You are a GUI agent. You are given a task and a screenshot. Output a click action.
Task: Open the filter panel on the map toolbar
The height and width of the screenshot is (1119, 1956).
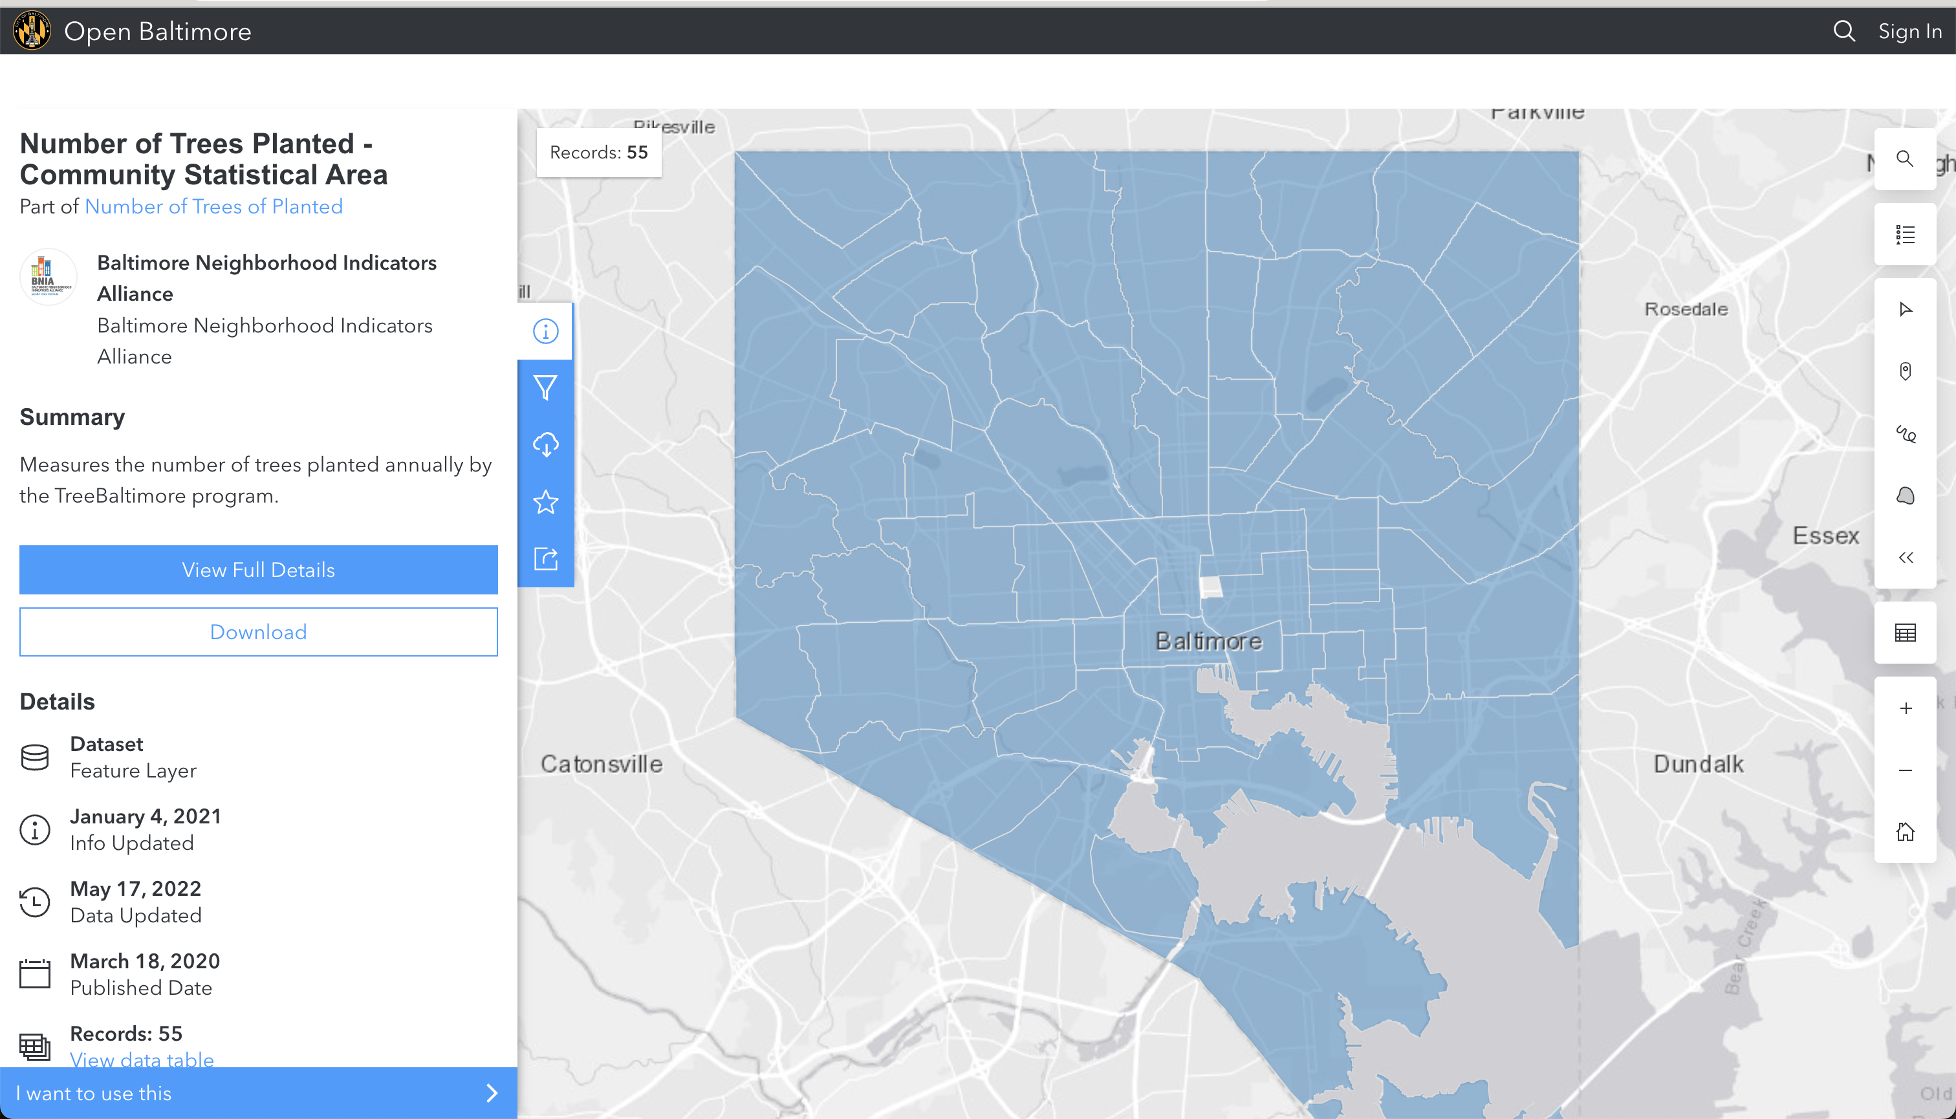pyautogui.click(x=546, y=388)
